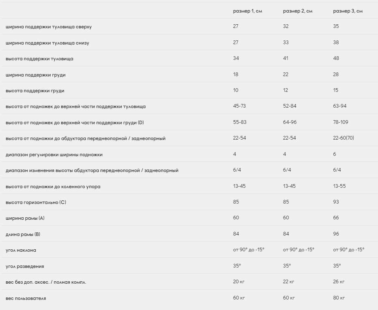The height and width of the screenshot is (310, 378).
Task: Select the 22-60(70) cell value
Action: pyautogui.click(x=344, y=138)
